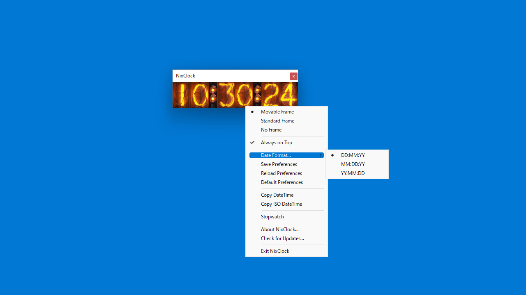Image resolution: width=526 pixels, height=295 pixels.
Task: Click Reload Preferences
Action: 286,173
